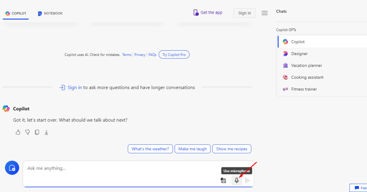The width and height of the screenshot is (367, 192).
Task: Copy the Copilot response
Action: [x=37, y=132]
